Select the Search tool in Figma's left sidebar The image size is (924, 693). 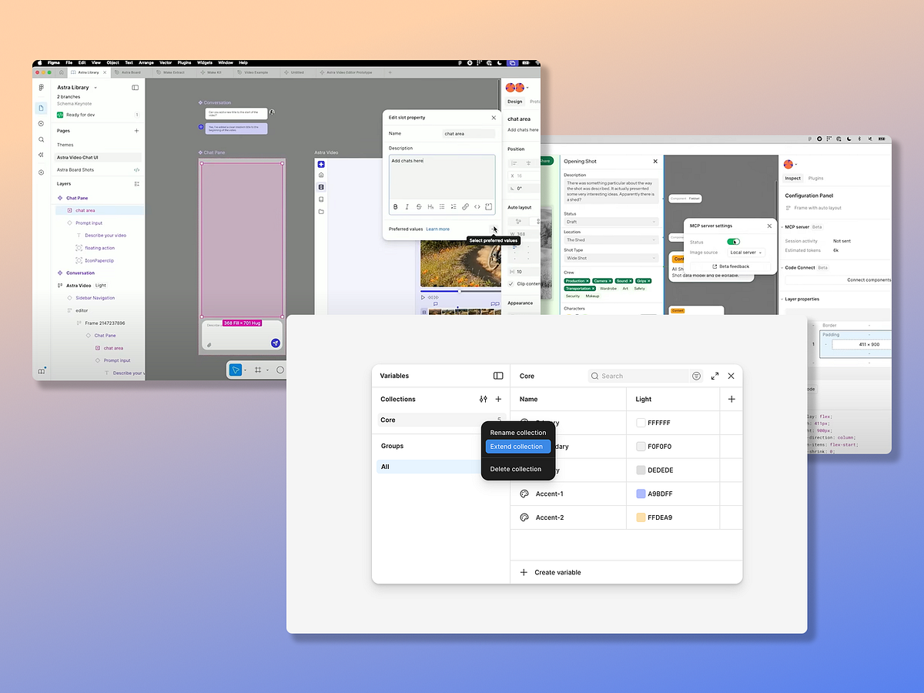click(x=41, y=139)
